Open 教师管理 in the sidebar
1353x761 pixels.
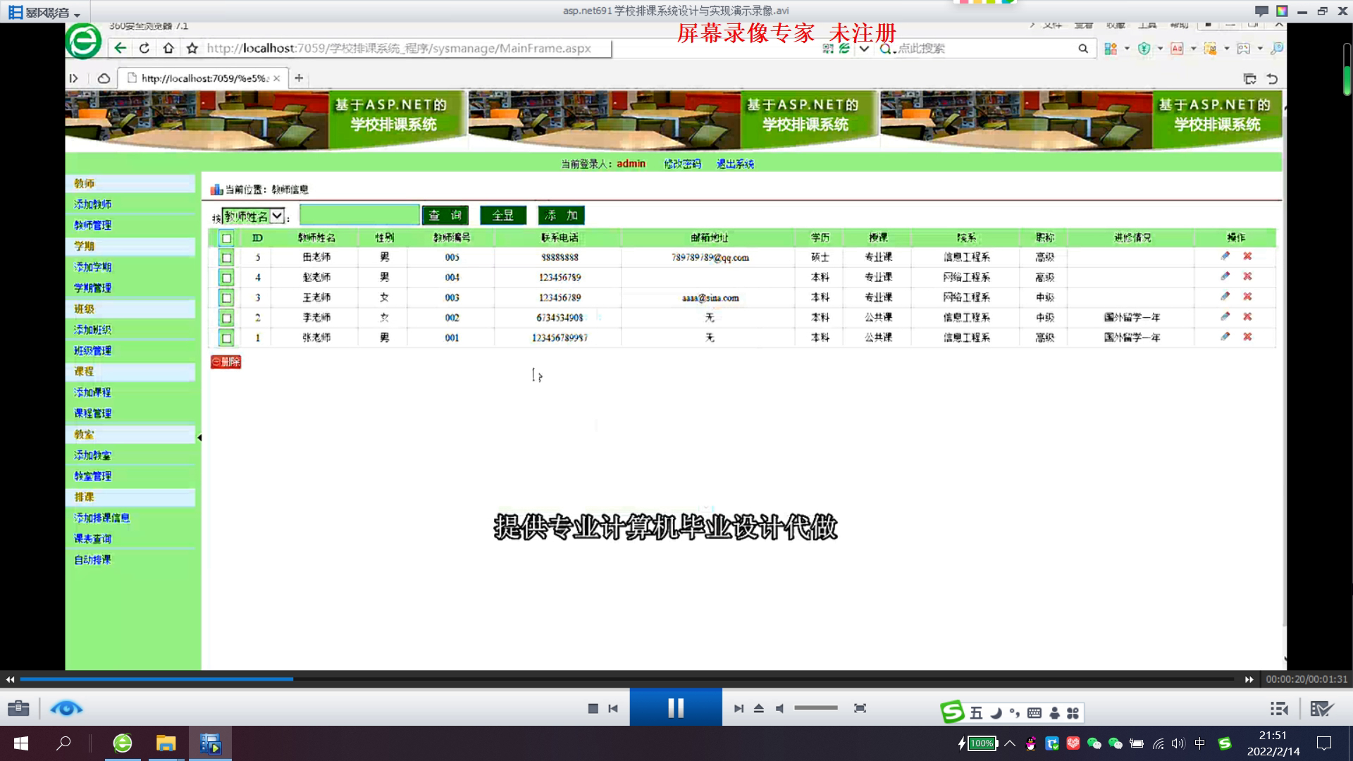point(93,225)
